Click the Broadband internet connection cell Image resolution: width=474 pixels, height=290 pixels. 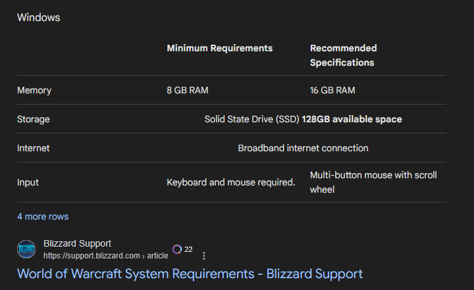point(303,148)
